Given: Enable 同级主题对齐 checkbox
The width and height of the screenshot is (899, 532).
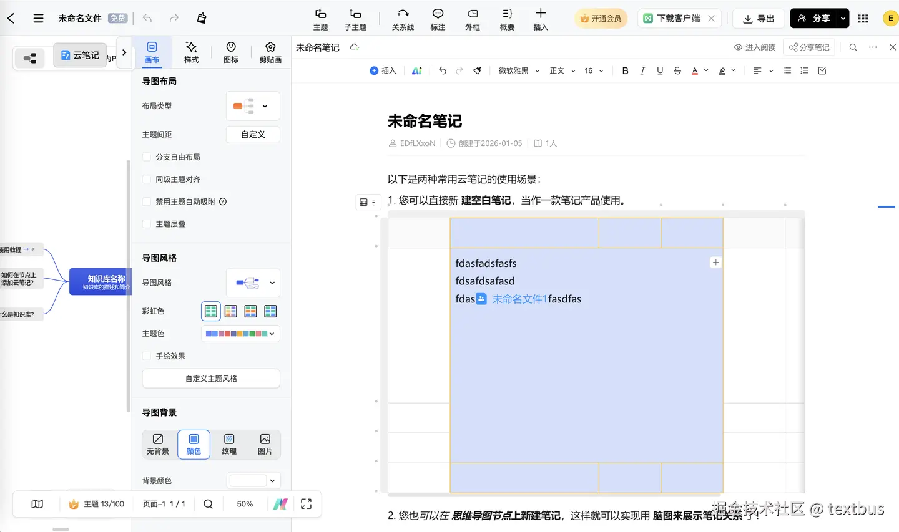Looking at the screenshot, I should (147, 180).
